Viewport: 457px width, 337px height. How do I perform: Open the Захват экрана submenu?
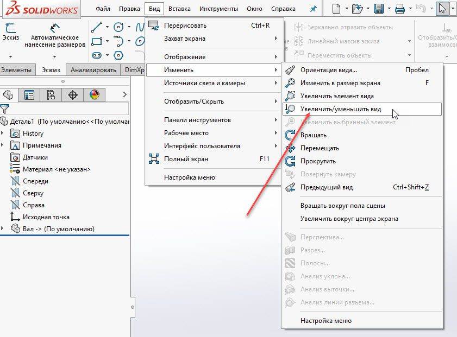pos(214,39)
